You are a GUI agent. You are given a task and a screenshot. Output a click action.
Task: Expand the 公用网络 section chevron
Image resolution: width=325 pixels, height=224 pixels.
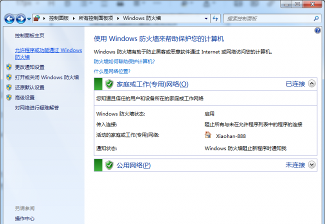pos(311,164)
